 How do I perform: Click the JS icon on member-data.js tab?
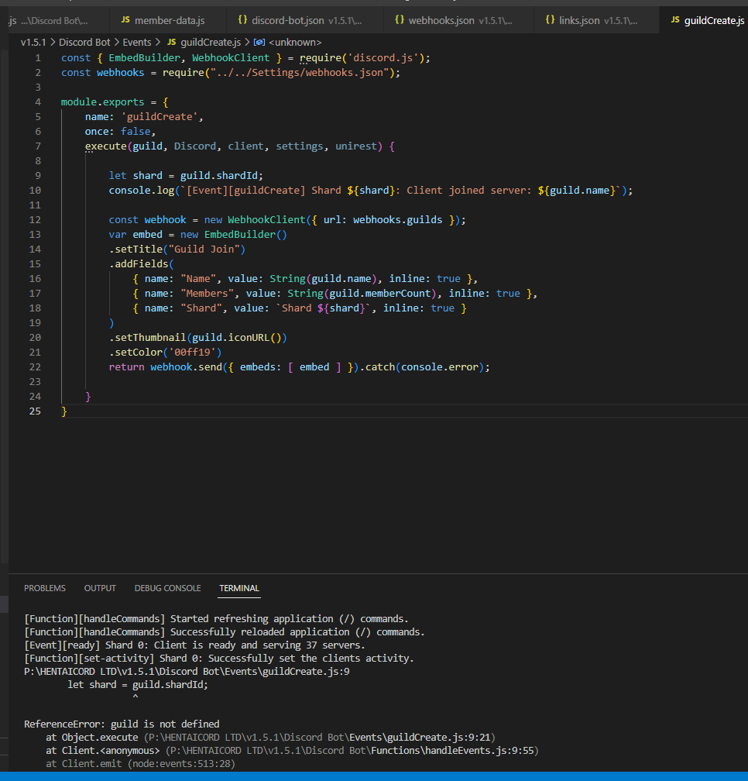click(125, 20)
